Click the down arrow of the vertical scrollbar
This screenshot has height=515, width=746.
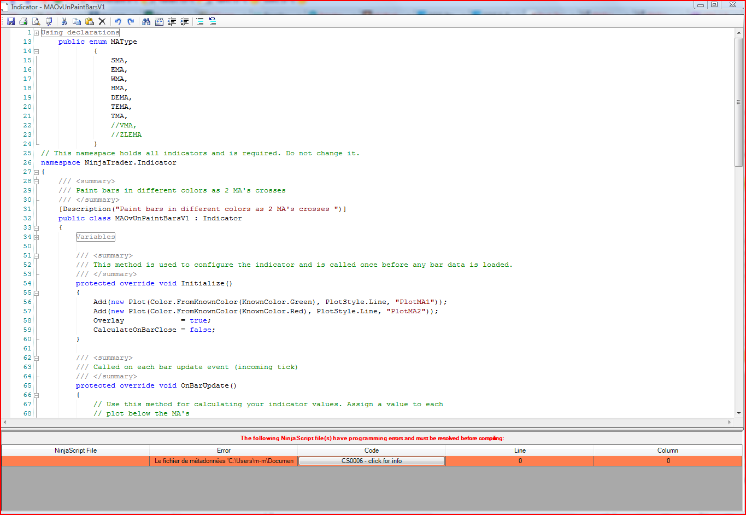pos(739,413)
